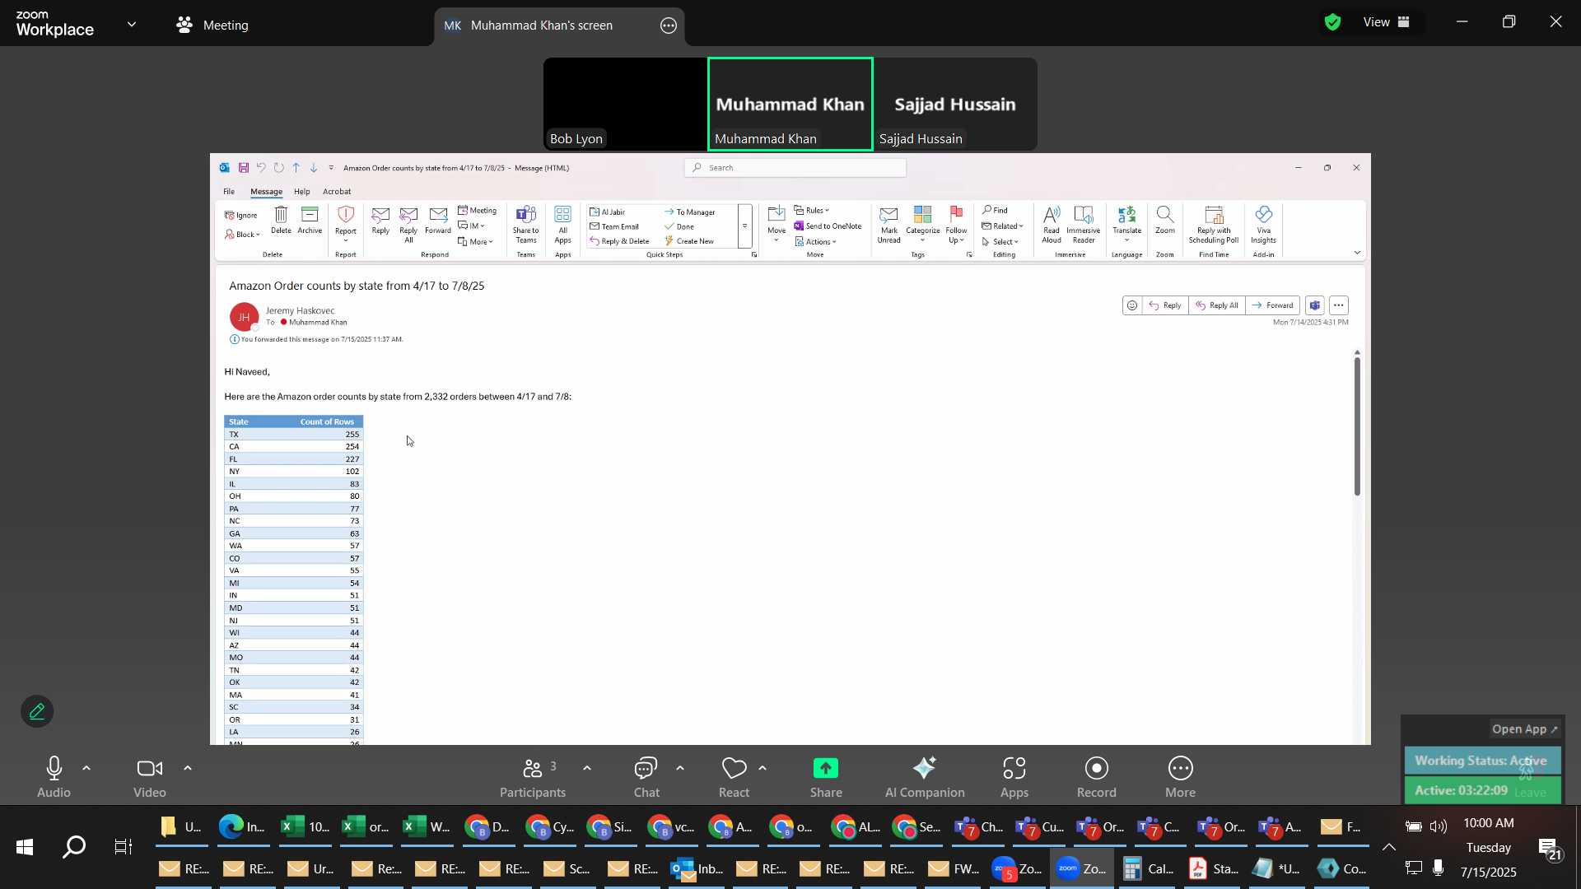The height and width of the screenshot is (889, 1581).
Task: Open screen share options ellipsis
Action: 669,26
